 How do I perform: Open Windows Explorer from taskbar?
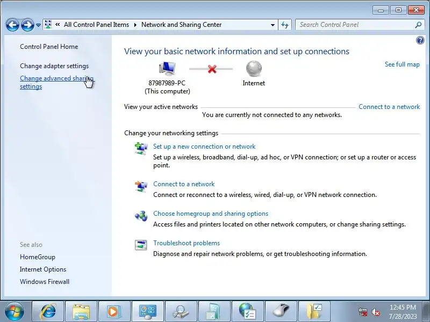click(81, 311)
